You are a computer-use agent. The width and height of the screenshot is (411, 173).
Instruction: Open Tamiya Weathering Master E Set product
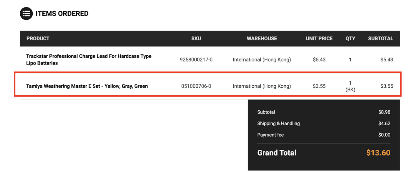click(x=87, y=86)
